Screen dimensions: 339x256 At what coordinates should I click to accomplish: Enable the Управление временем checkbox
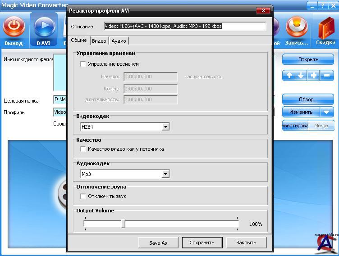(x=83, y=64)
